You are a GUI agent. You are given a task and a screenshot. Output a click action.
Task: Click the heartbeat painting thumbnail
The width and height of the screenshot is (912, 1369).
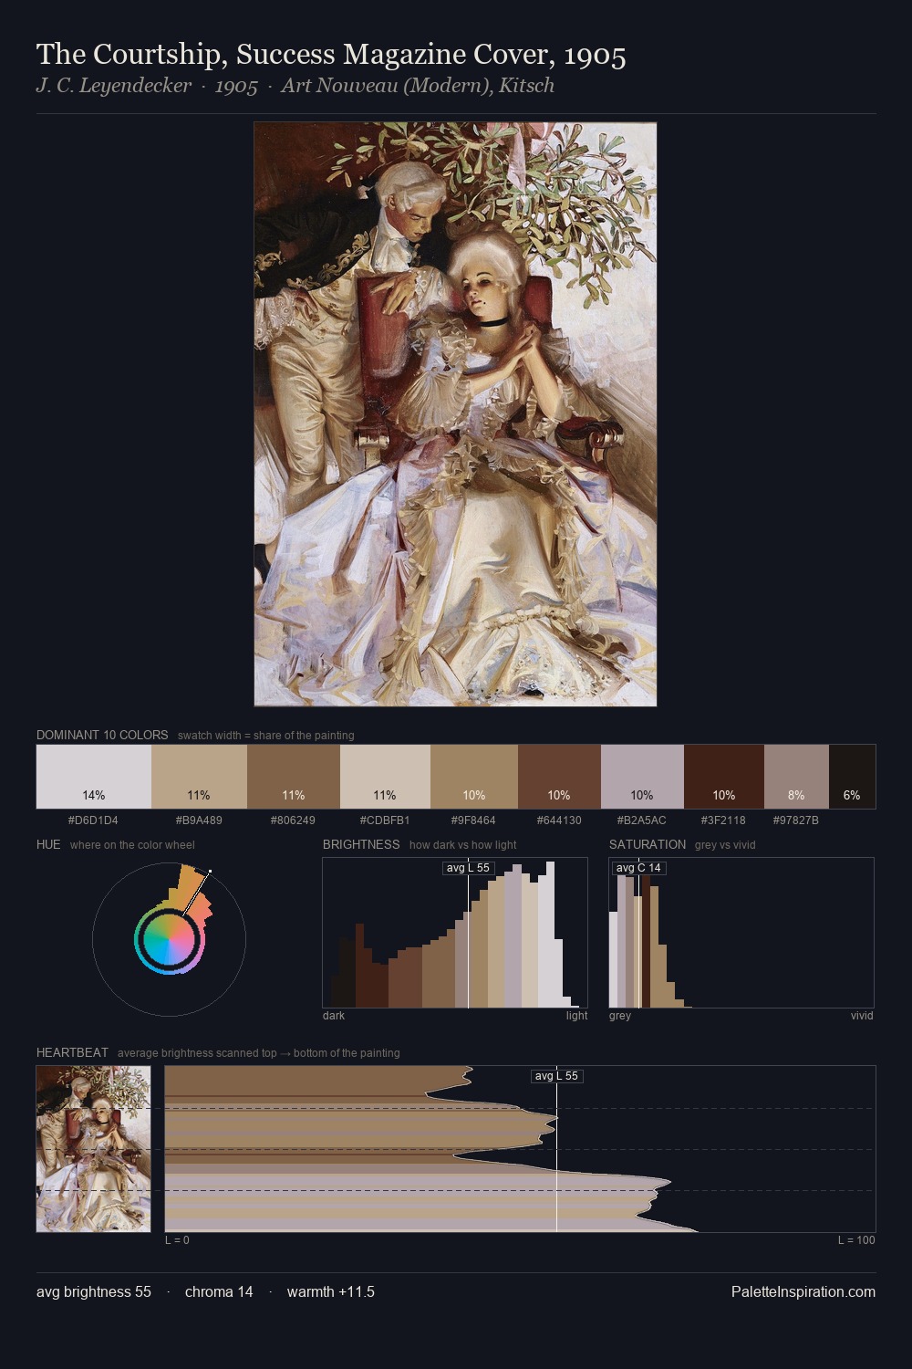click(94, 1149)
